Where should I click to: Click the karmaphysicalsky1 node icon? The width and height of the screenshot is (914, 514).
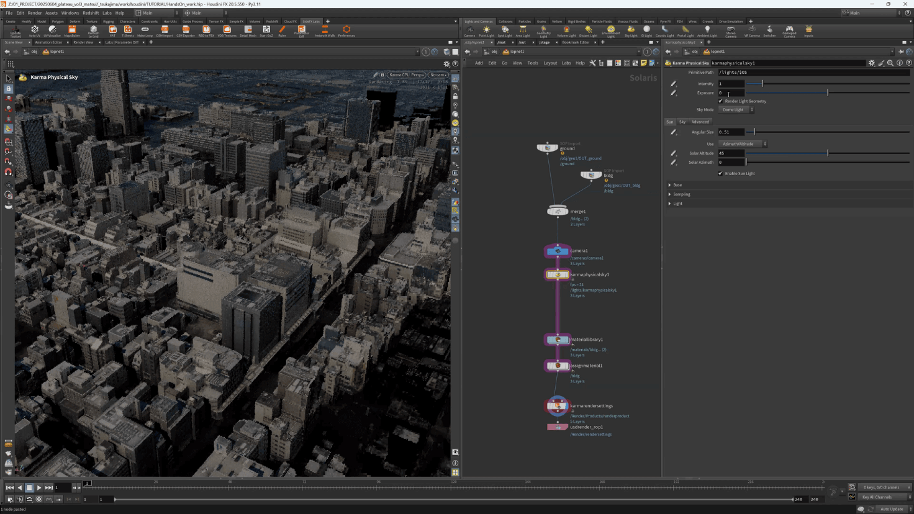[558, 274]
